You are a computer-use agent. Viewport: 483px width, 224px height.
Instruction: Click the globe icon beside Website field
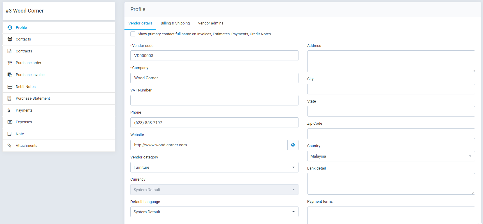pyautogui.click(x=293, y=145)
